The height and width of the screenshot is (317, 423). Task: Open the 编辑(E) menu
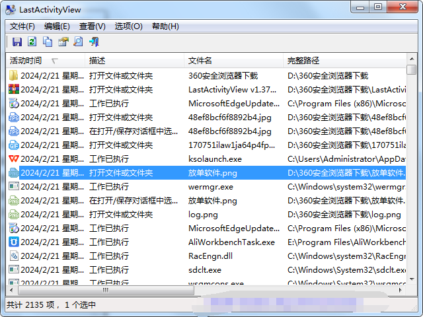point(57,26)
